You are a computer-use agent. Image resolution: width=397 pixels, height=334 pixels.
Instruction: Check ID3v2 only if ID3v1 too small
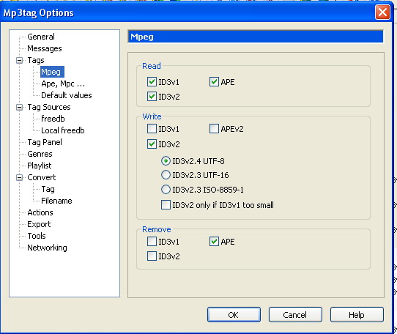tap(166, 205)
